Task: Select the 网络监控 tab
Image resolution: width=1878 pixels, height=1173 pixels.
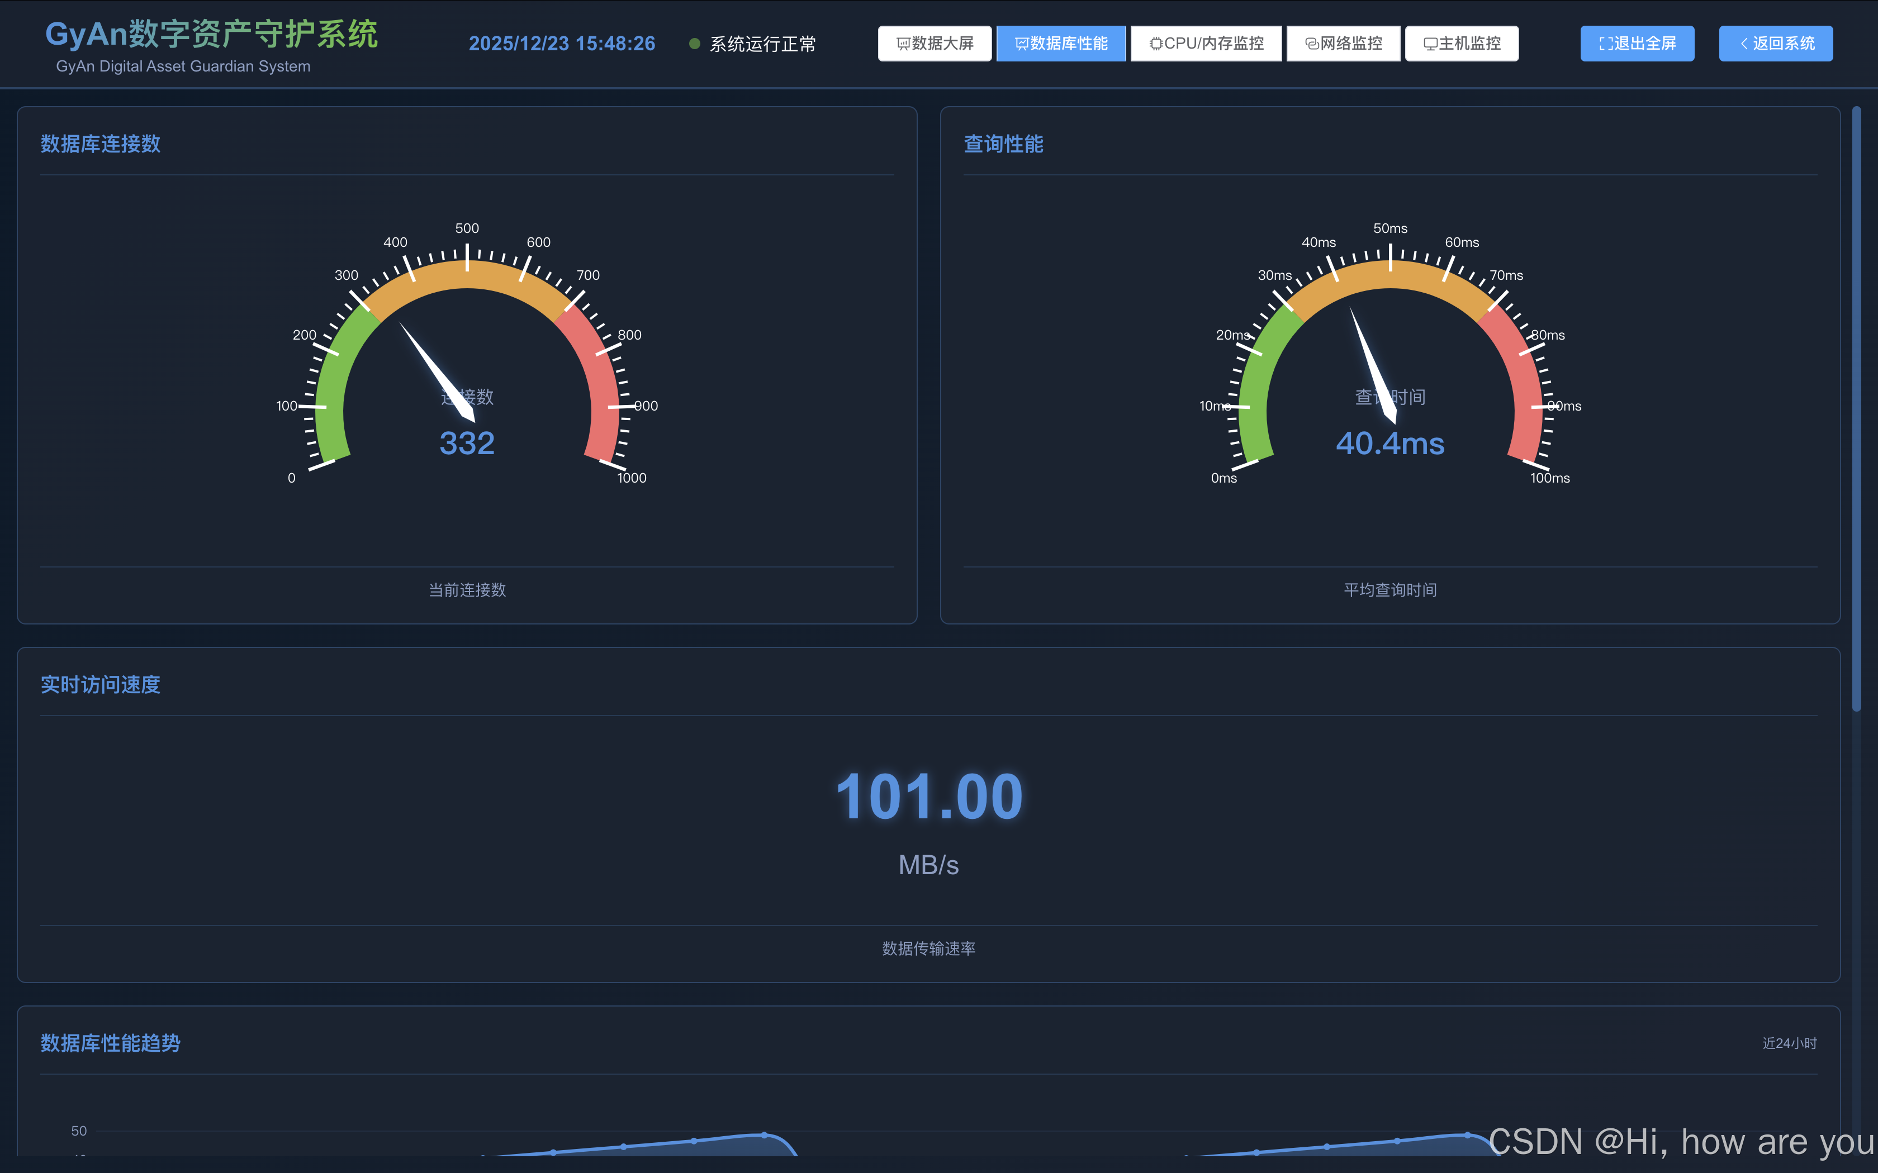Action: coord(1343,44)
